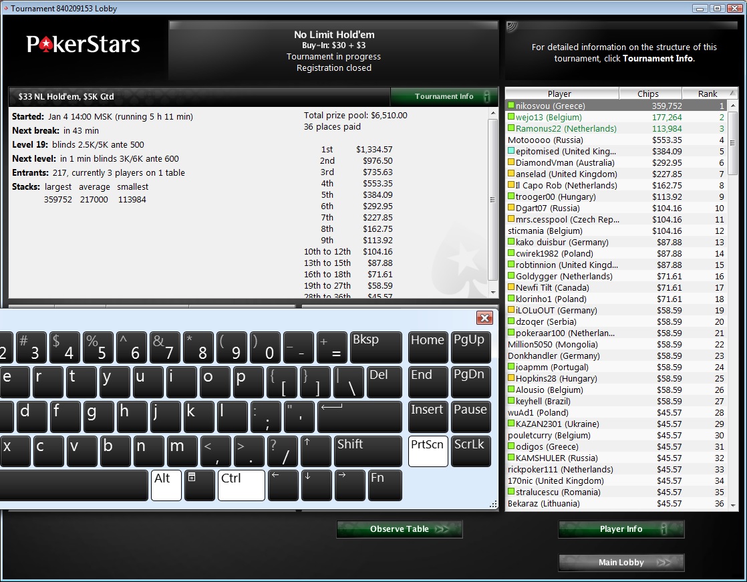The image size is (747, 582).
Task: Click the up arrow key
Action: (x=316, y=451)
